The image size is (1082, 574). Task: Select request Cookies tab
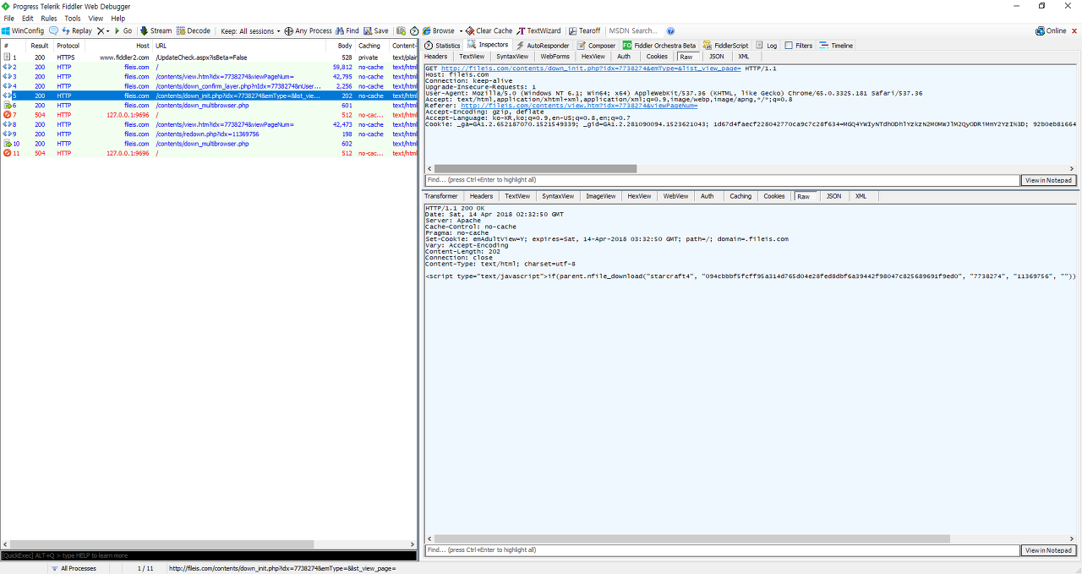658,57
